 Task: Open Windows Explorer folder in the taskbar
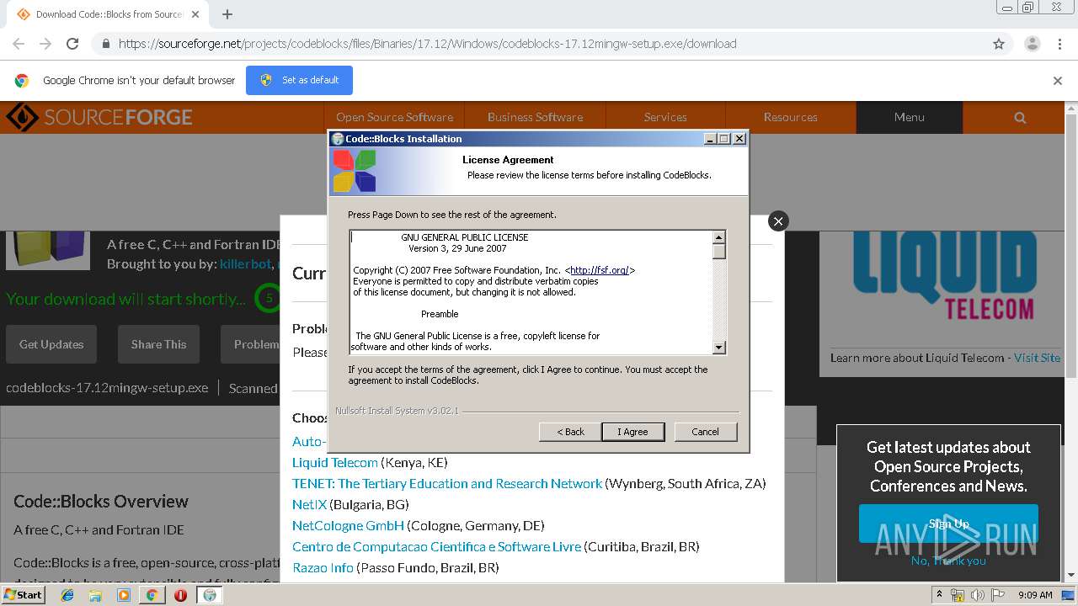click(x=95, y=595)
